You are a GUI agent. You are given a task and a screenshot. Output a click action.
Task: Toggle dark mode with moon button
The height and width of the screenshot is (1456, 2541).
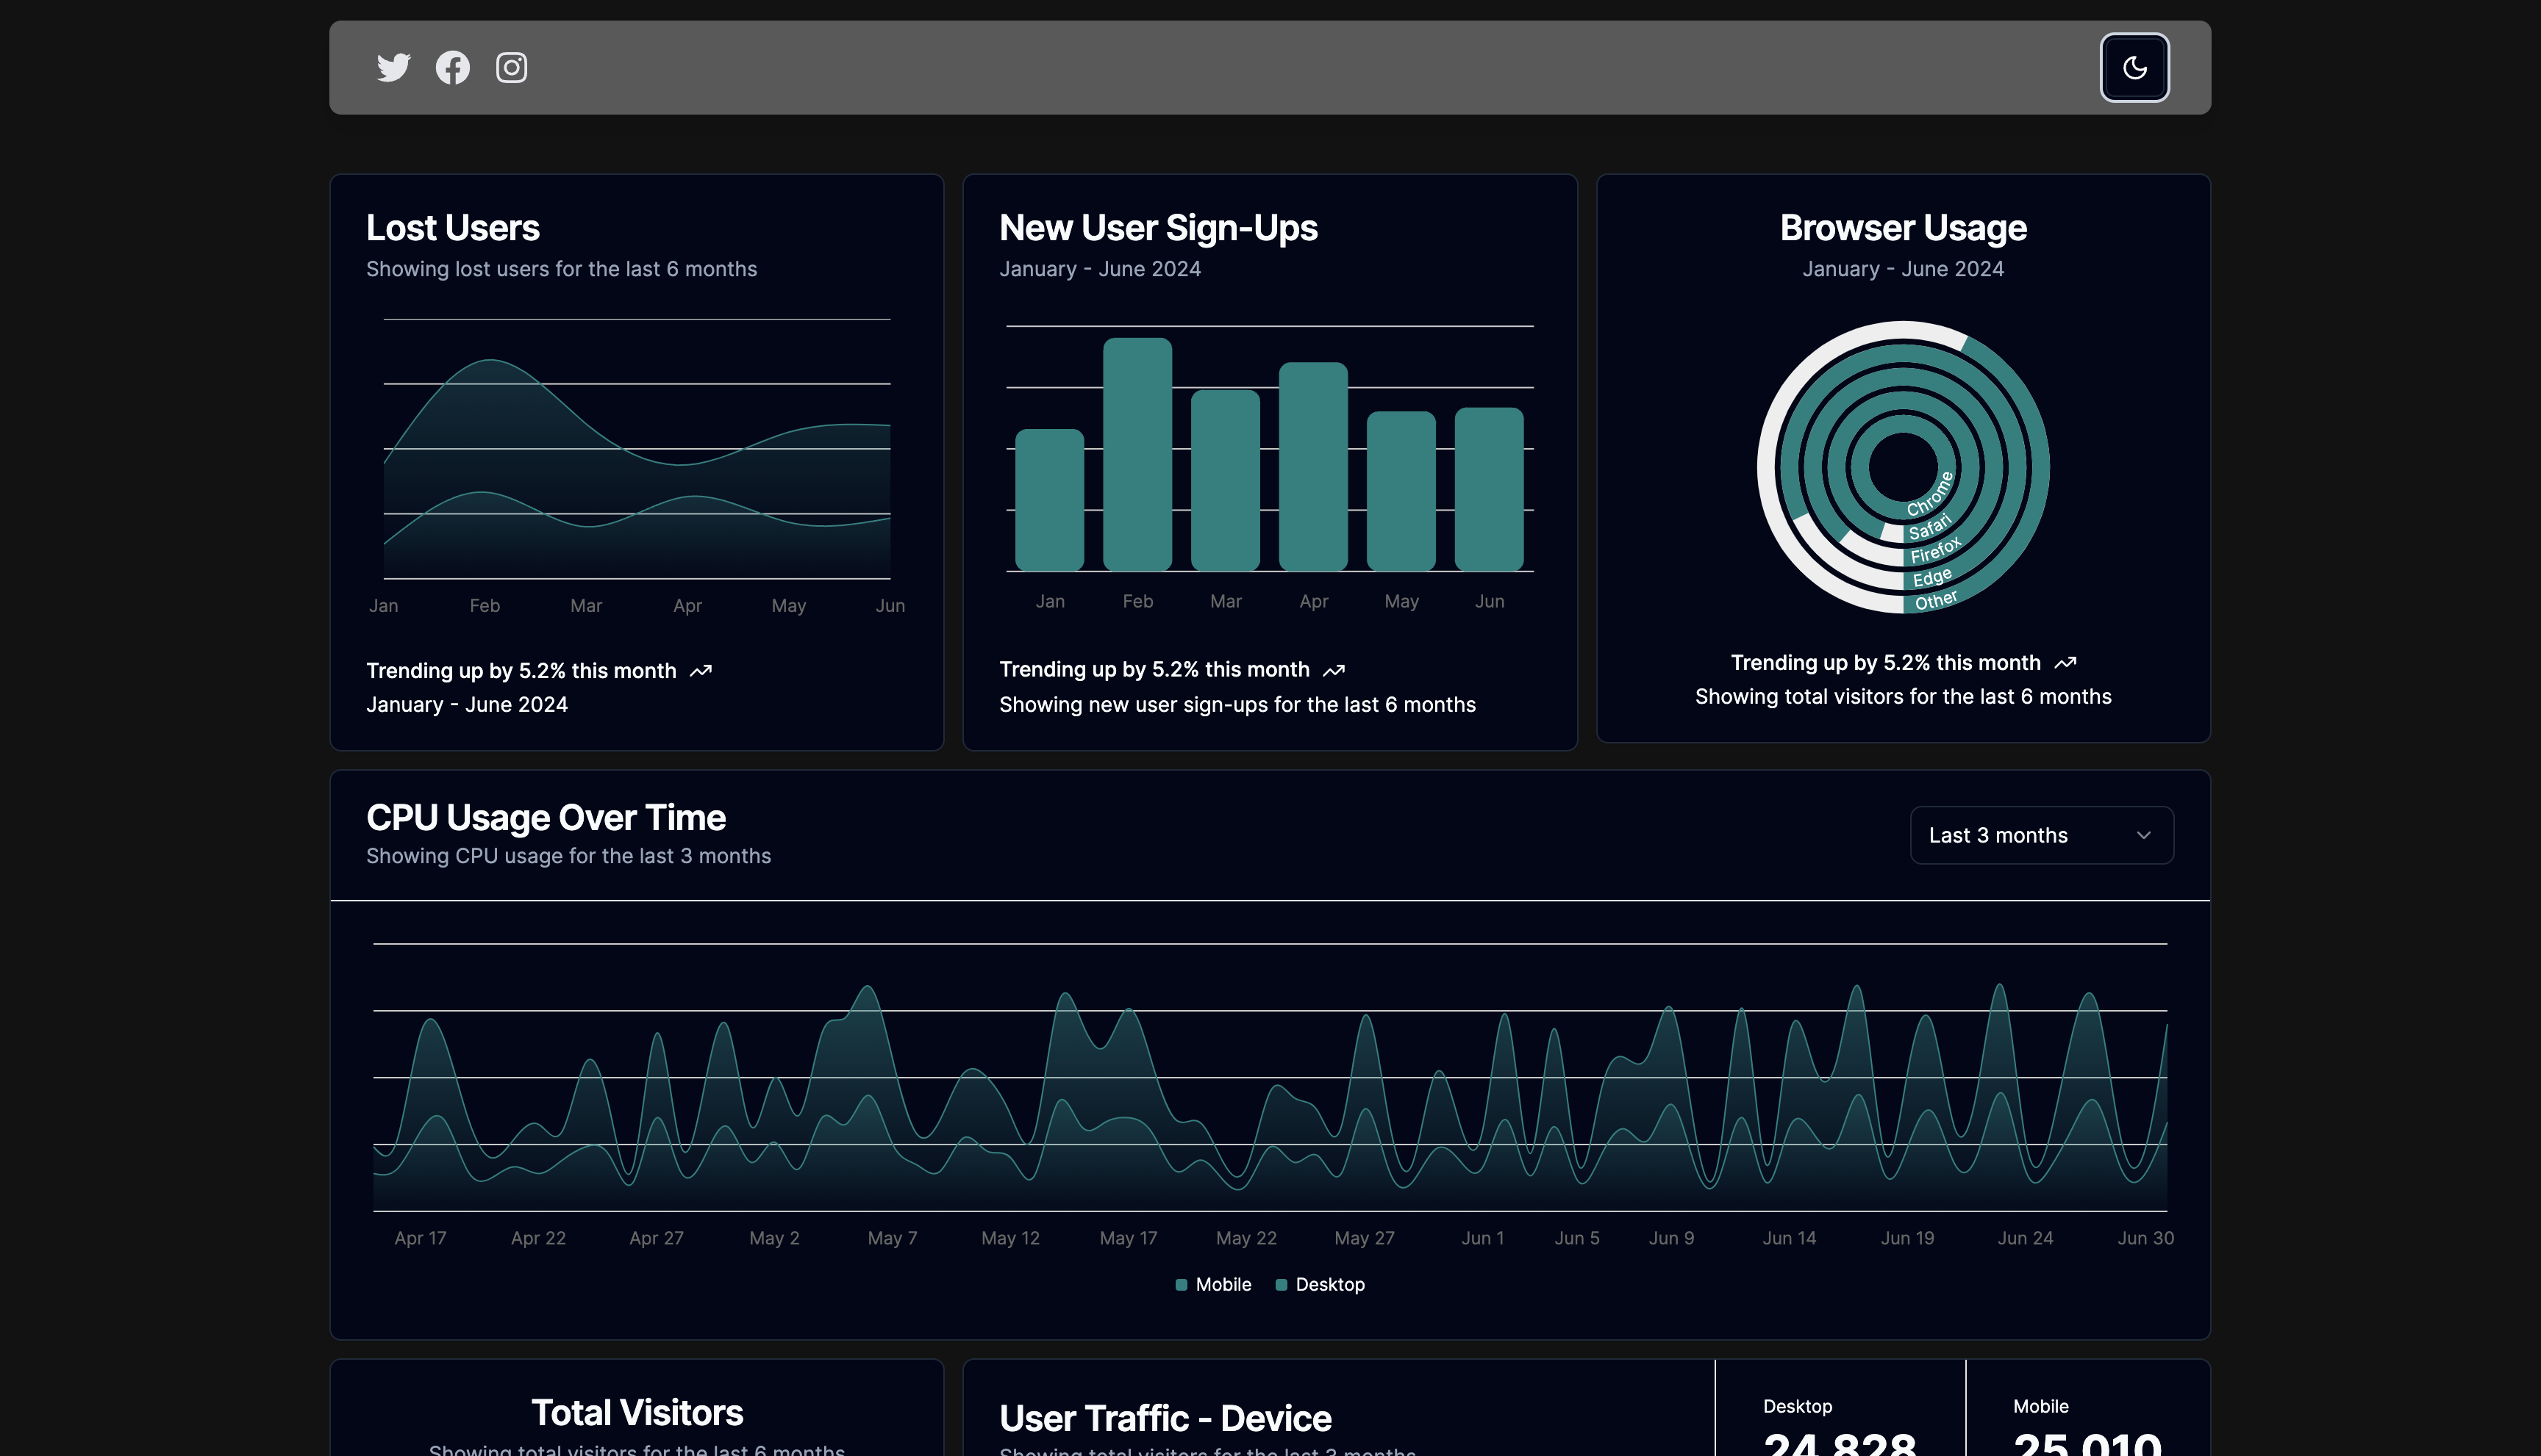[2134, 67]
